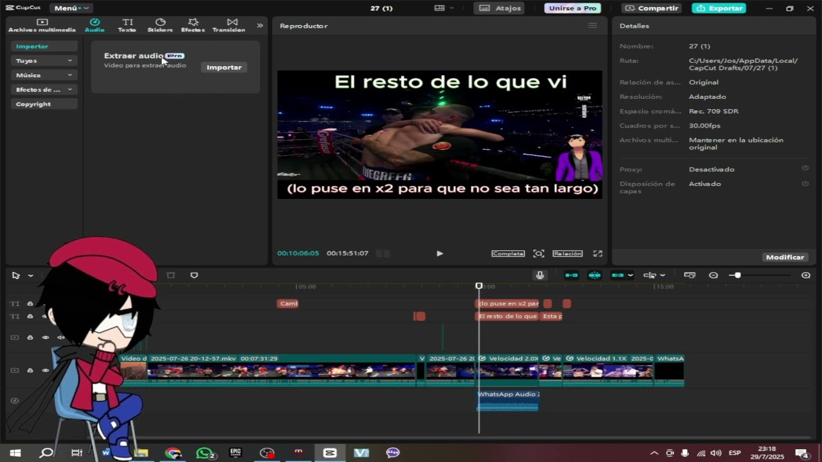Toggle the main track magnet
Viewport: 822px width, 462px height.
(x=571, y=275)
